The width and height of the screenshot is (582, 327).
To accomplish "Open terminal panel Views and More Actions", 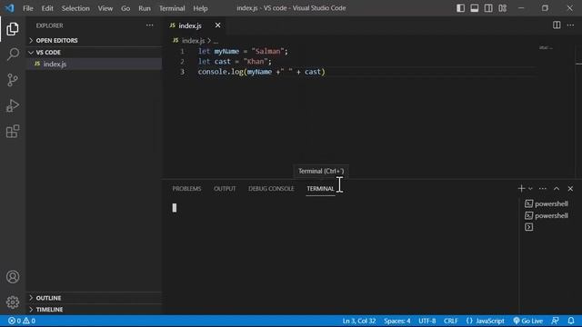I will click(543, 188).
